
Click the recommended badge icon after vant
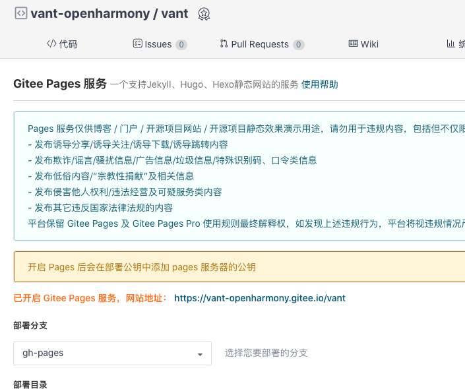(204, 14)
